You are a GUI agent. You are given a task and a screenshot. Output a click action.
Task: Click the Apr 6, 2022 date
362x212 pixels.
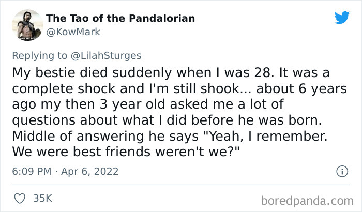pyautogui.click(x=90, y=171)
